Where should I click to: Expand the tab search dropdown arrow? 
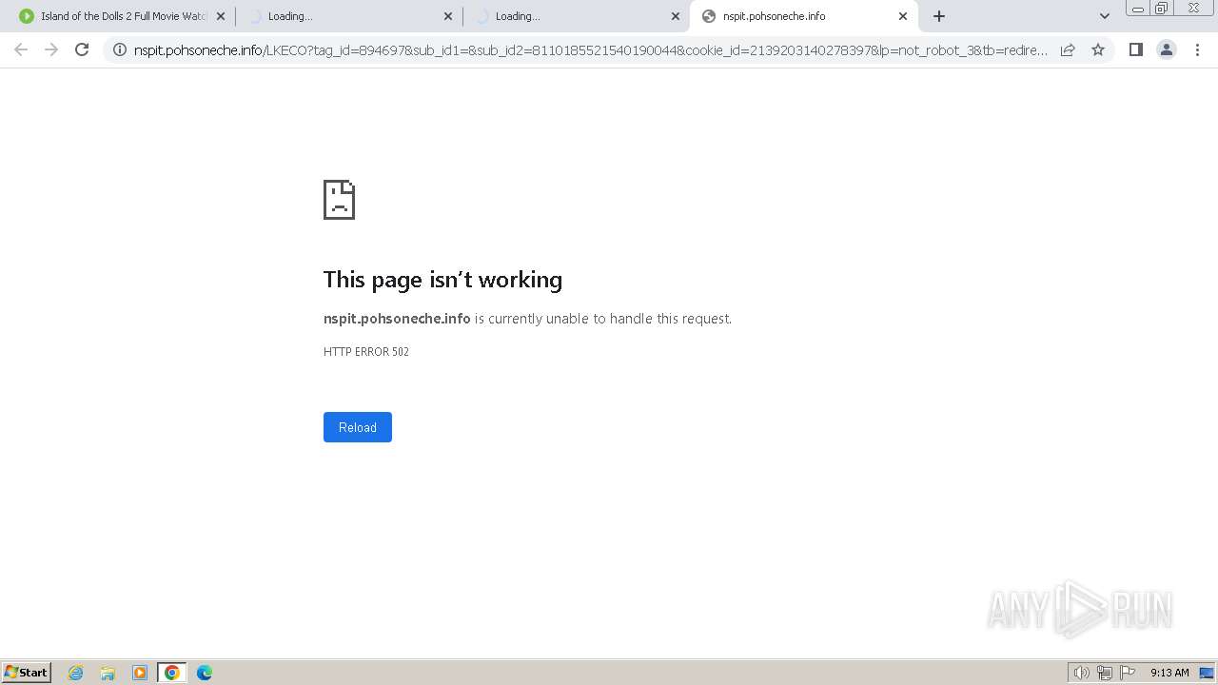point(1104,16)
